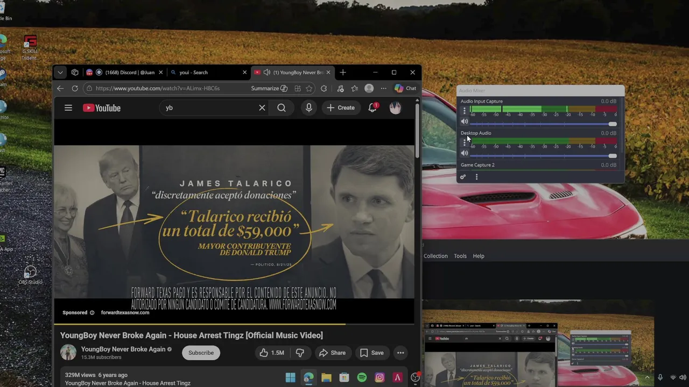Dislike the House Arrest Tingz video

pyautogui.click(x=300, y=353)
